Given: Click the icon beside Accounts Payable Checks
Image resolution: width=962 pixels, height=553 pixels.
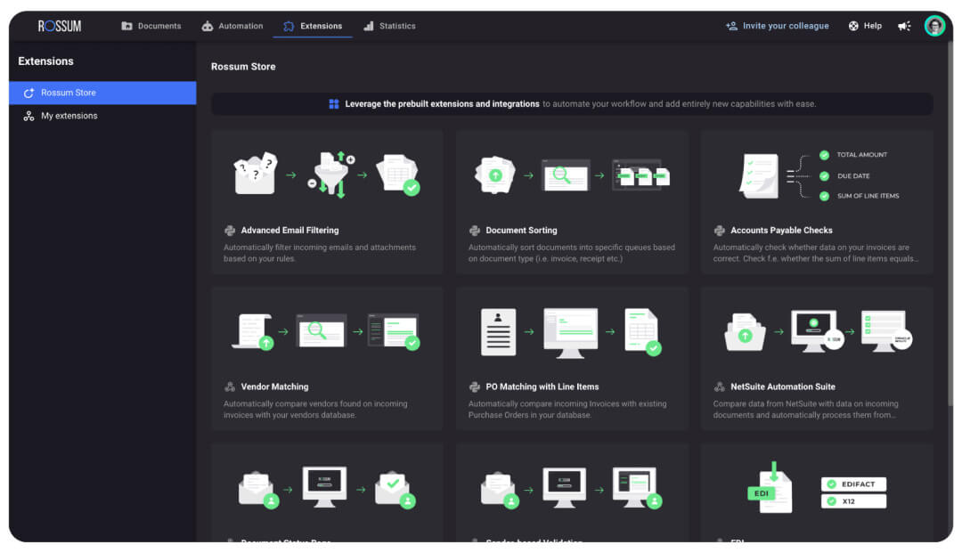Looking at the screenshot, I should [x=719, y=231].
